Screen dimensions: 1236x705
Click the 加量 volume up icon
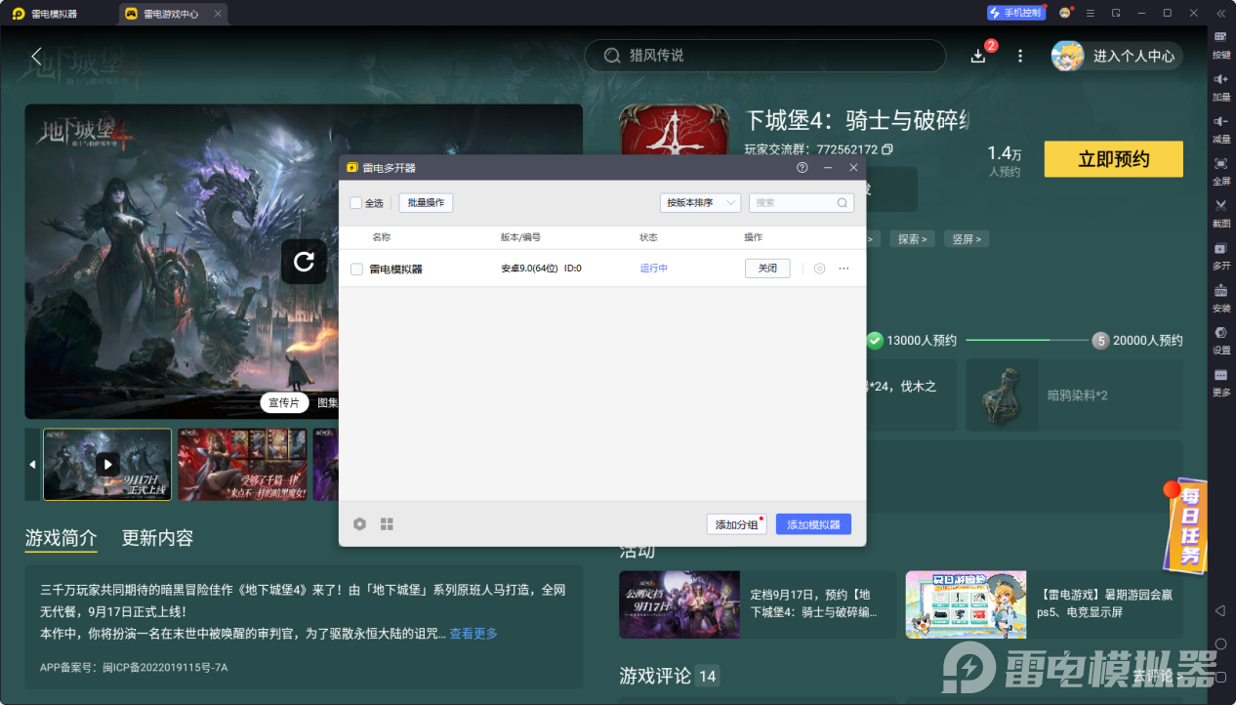click(1220, 85)
